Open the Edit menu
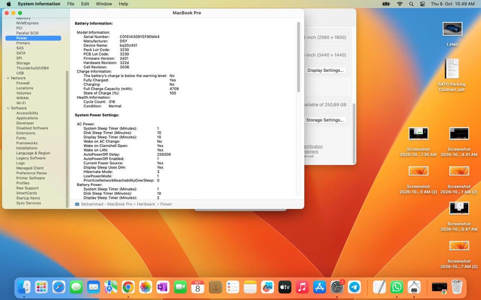The image size is (481, 300). click(85, 4)
